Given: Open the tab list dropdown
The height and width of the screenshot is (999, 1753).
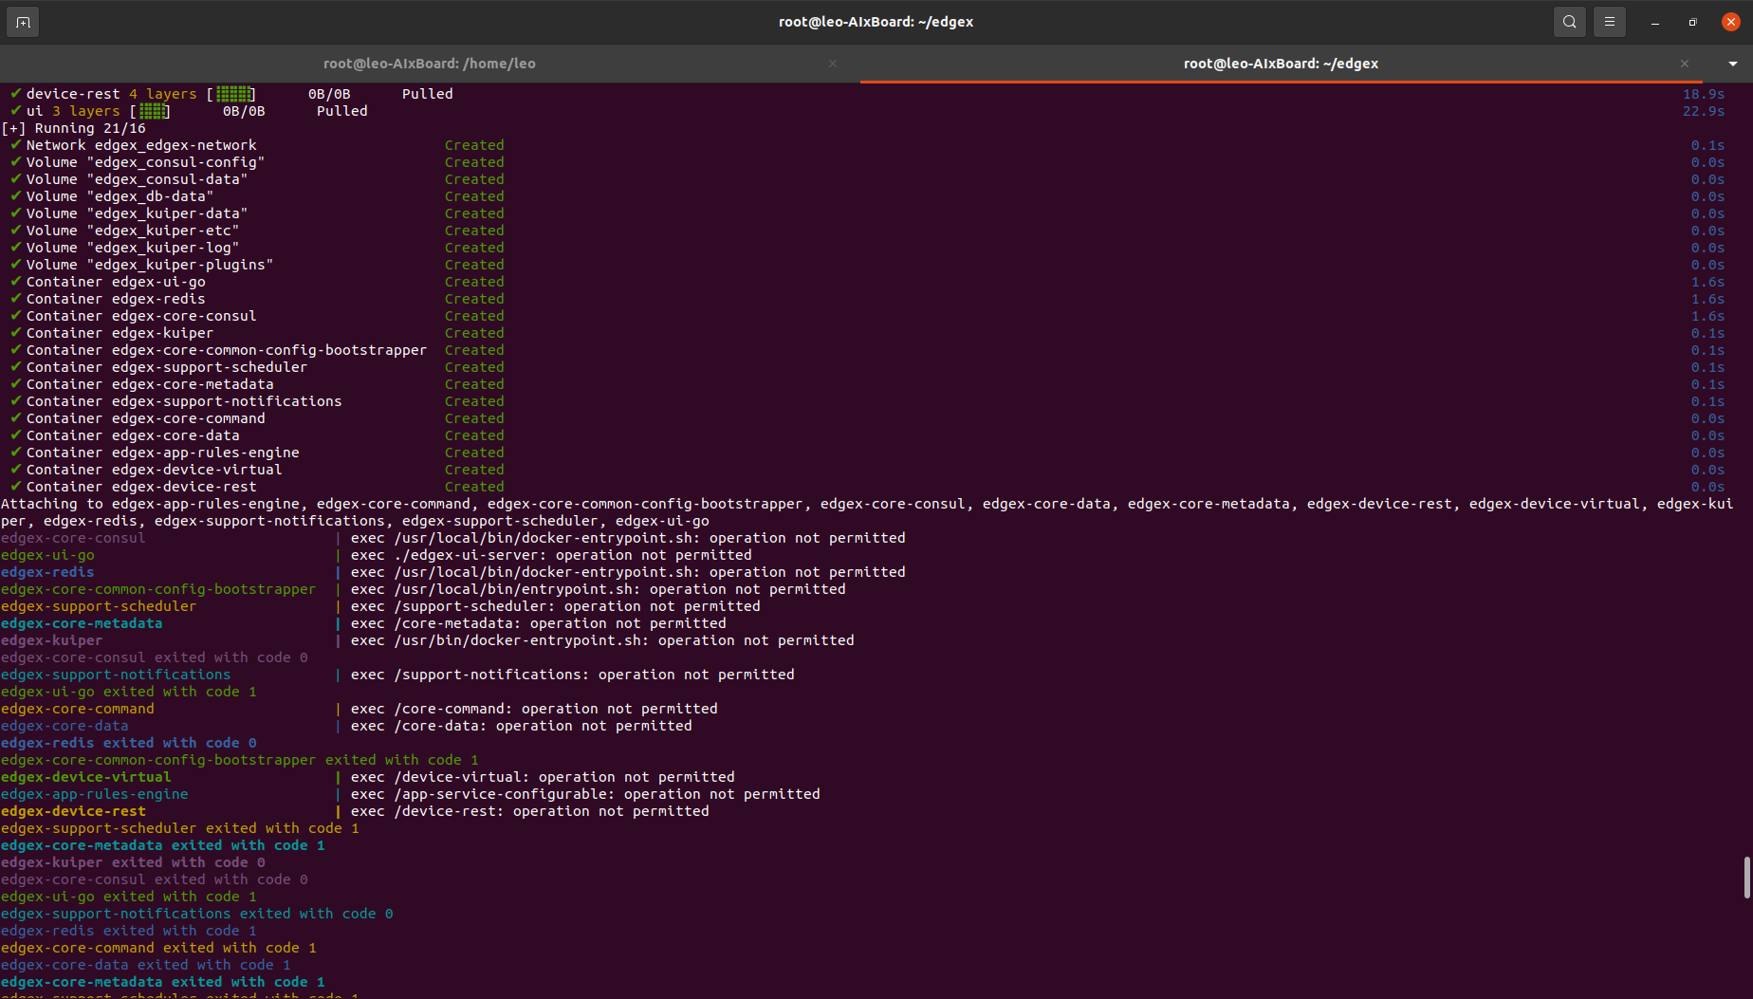Looking at the screenshot, I should [x=1732, y=64].
